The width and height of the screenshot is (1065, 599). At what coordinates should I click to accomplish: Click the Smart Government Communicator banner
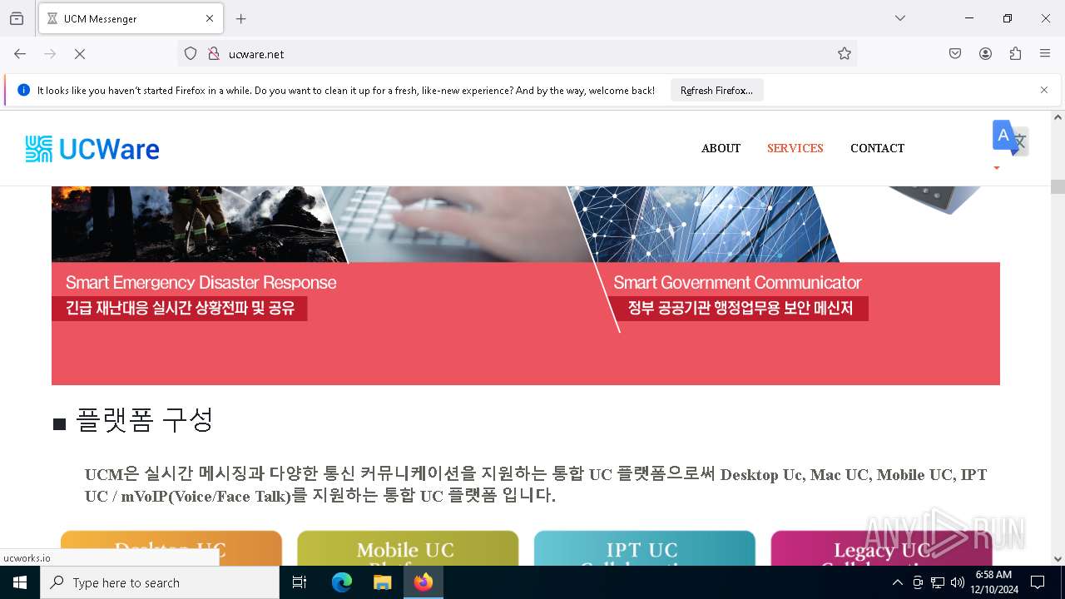(737, 282)
